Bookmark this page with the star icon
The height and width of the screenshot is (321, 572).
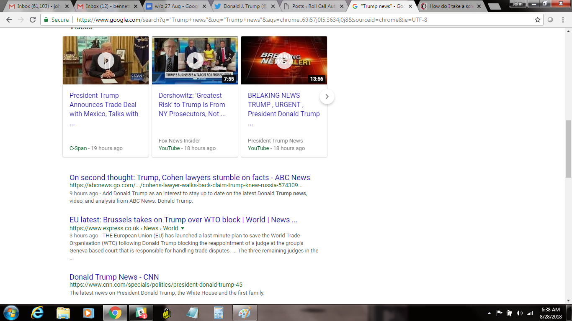point(538,20)
